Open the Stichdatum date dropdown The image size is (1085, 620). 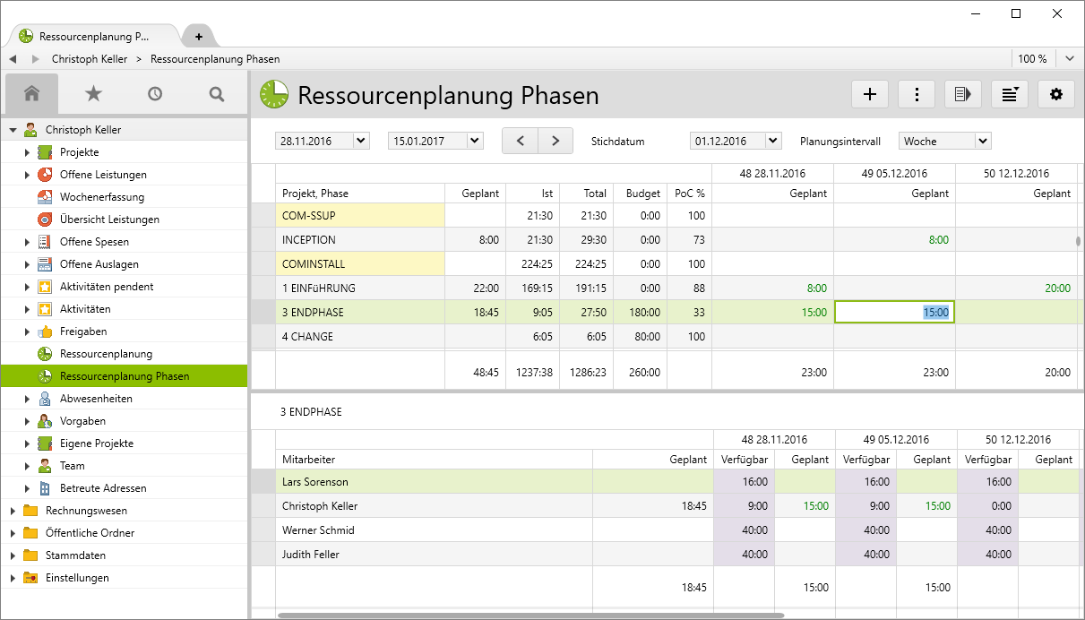(x=773, y=141)
